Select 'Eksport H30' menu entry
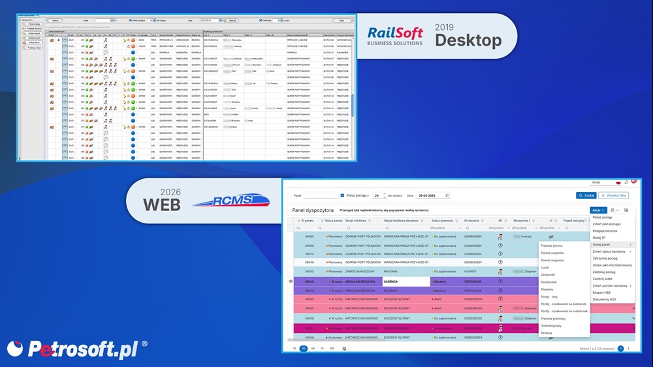 tap(601, 293)
